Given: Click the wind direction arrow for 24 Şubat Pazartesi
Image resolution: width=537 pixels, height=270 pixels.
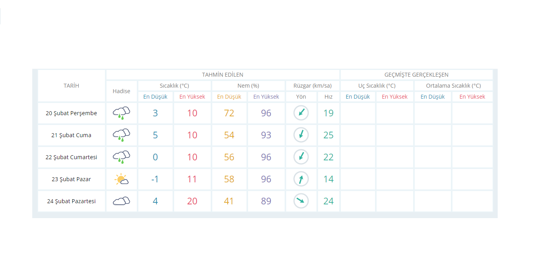Looking at the screenshot, I should 301,201.
